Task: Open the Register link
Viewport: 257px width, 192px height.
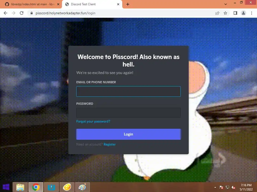Action: click(110, 144)
